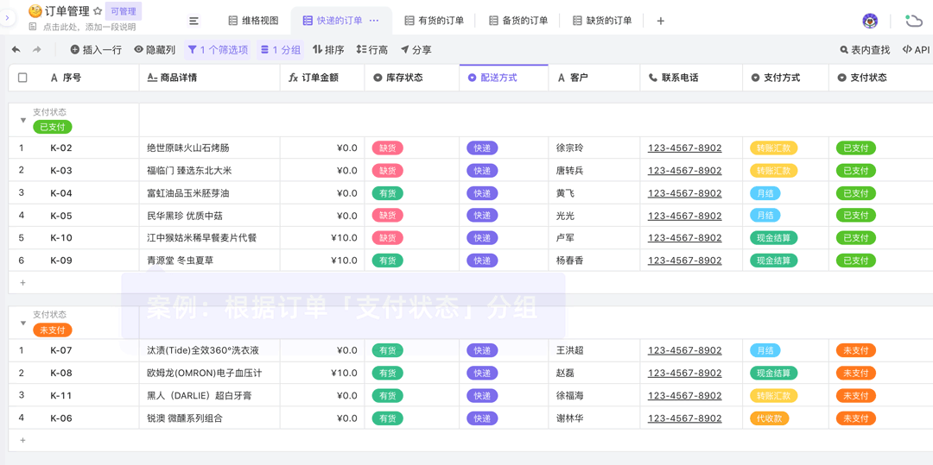The height and width of the screenshot is (465, 933).
Task: Collapse the 已支付 group
Action: [23, 120]
